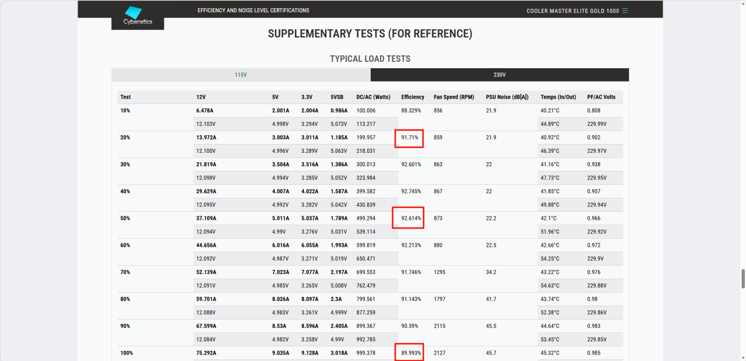Click Efficiency and Noise Level Certifications header text
This screenshot has width=746, height=361.
(x=254, y=10)
